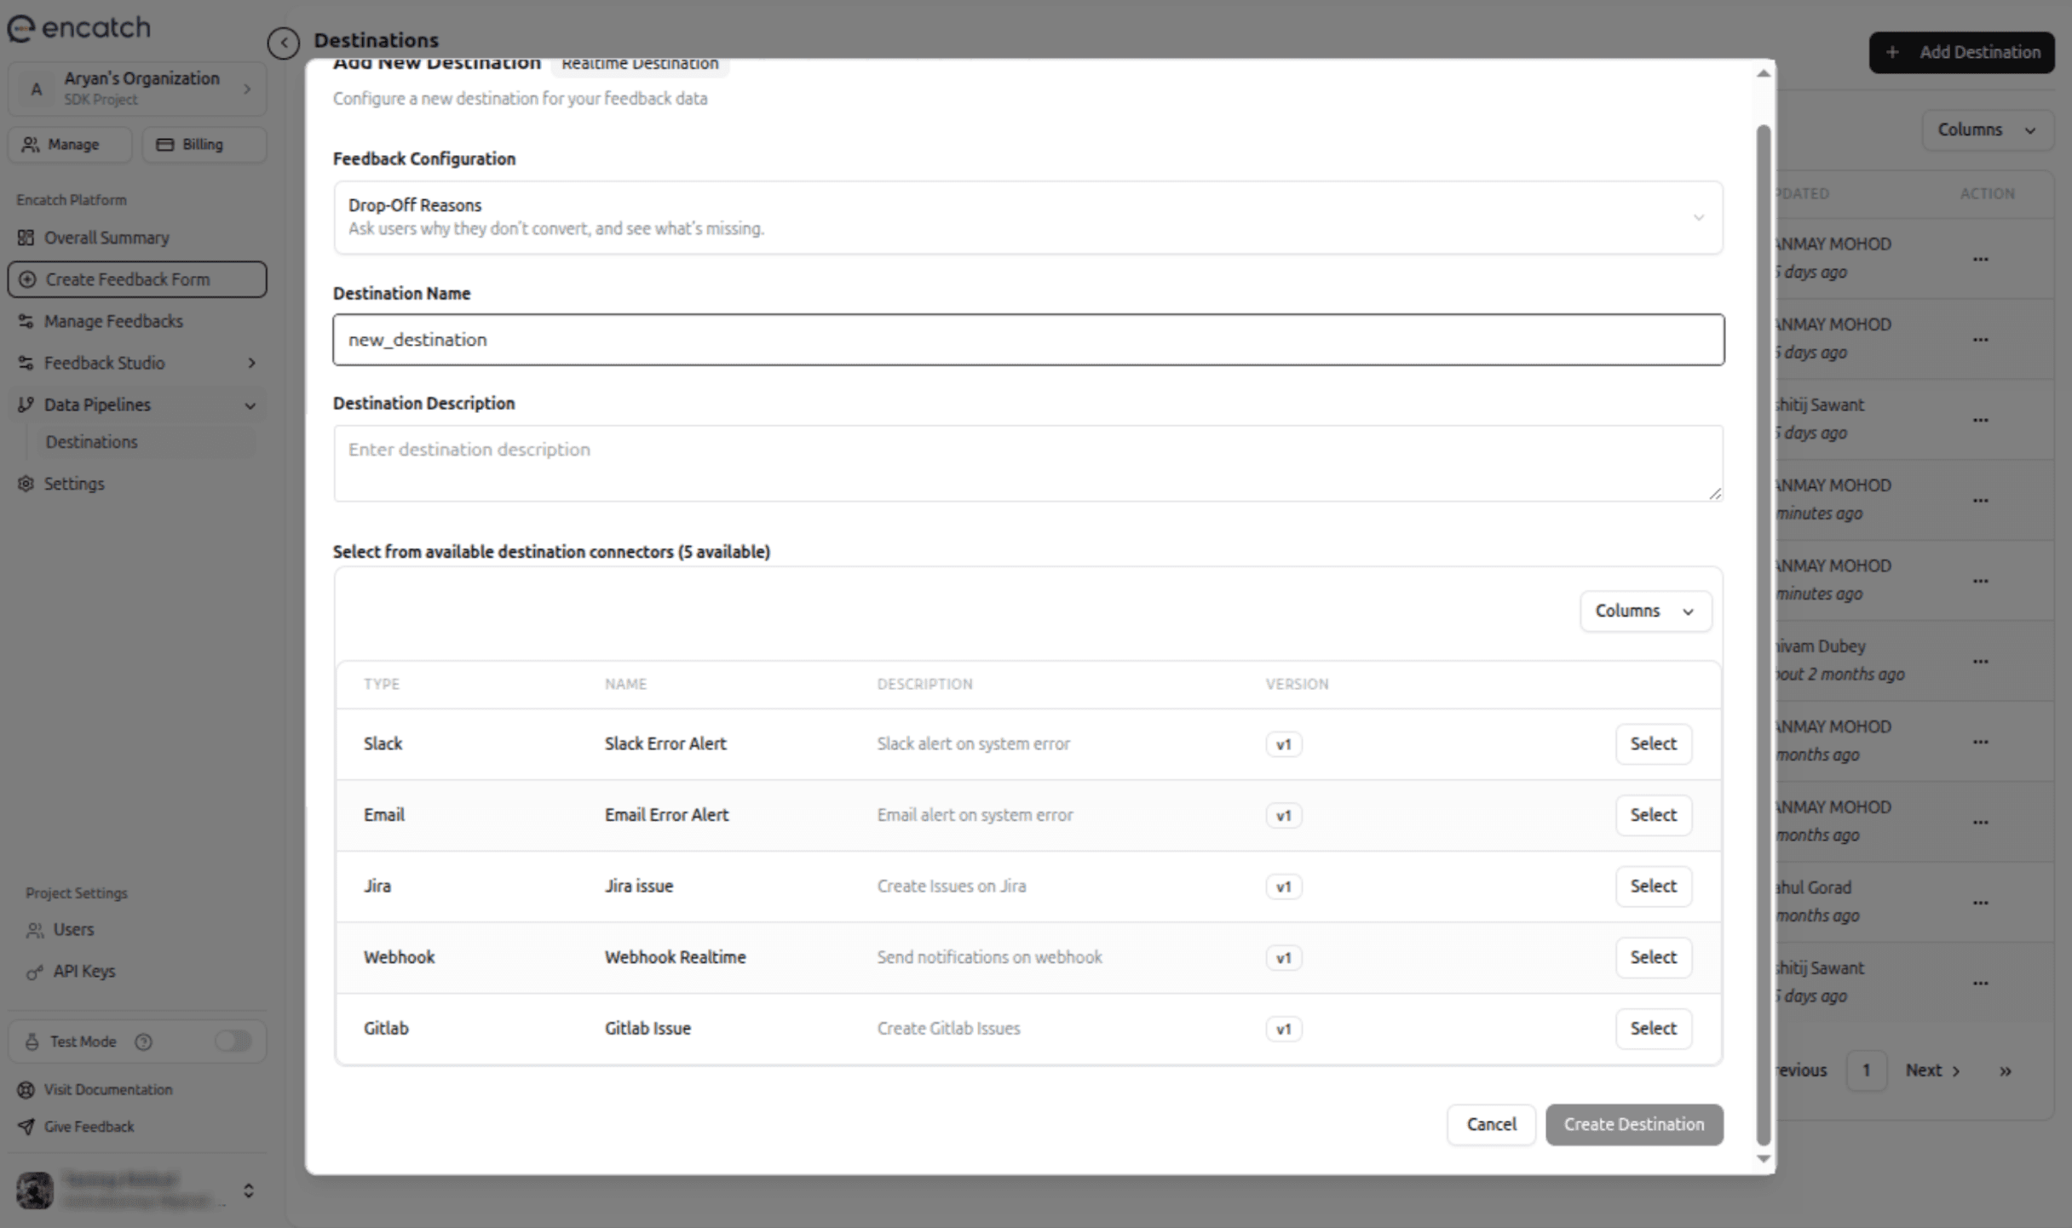This screenshot has width=2072, height=1228.
Task: Click the Encatch logo
Action: click(x=78, y=27)
